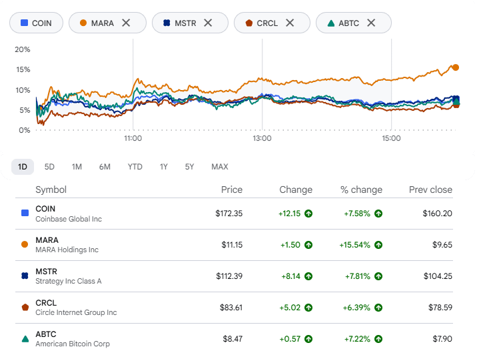This screenshot has height=355, width=477.
Task: Remove ABTC chip using the X icon
Action: pos(371,23)
